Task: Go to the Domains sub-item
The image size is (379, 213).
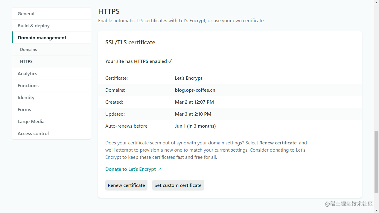Action: pyautogui.click(x=51, y=49)
